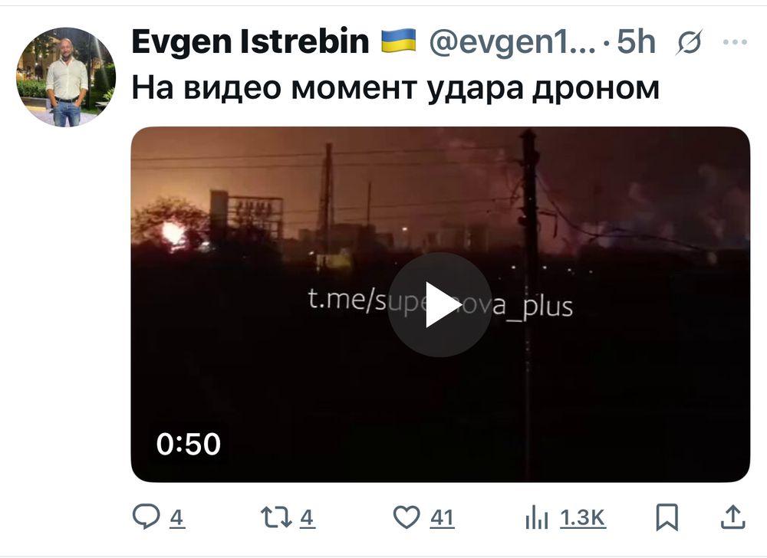Select the Russian tweet text about дроном

(395, 88)
